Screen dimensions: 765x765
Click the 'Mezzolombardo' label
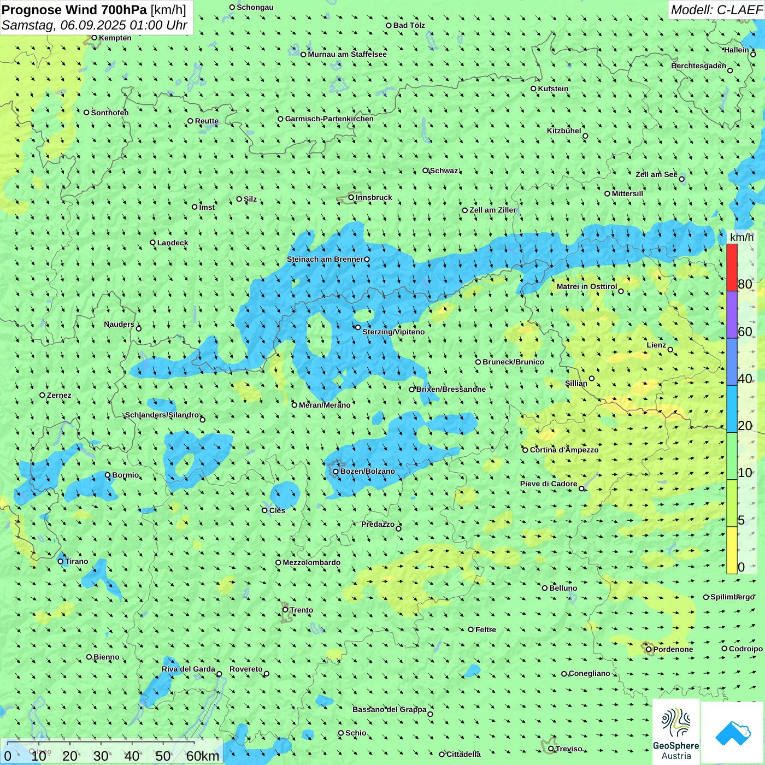coord(311,562)
